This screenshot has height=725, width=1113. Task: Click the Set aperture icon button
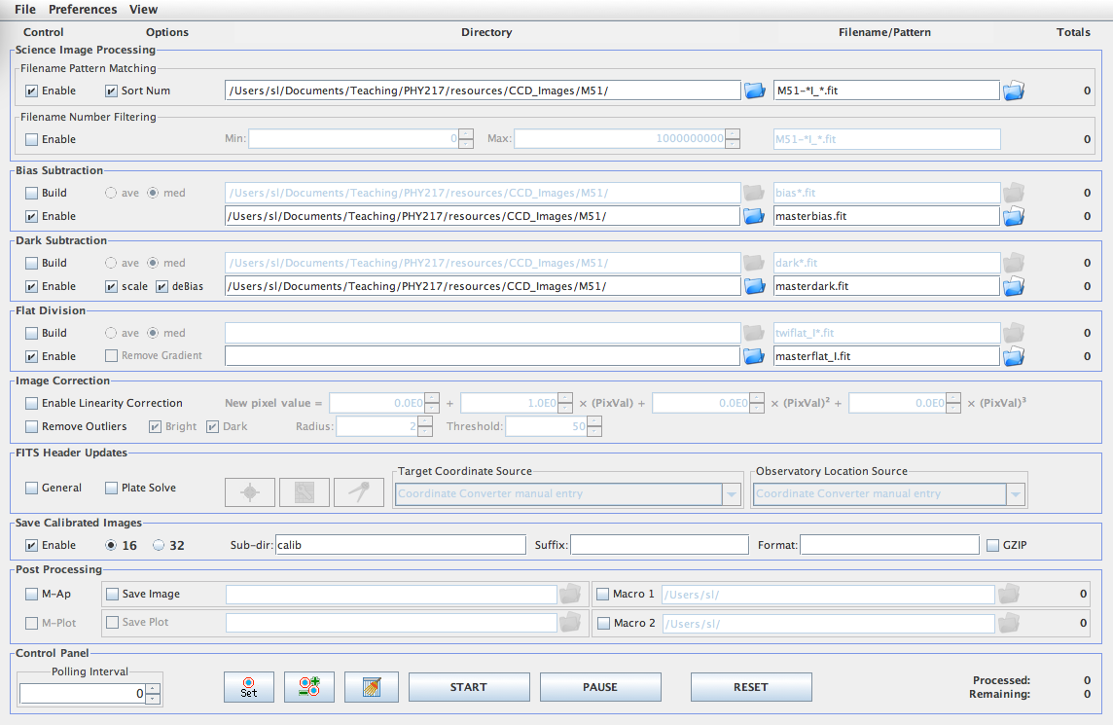pos(248,687)
